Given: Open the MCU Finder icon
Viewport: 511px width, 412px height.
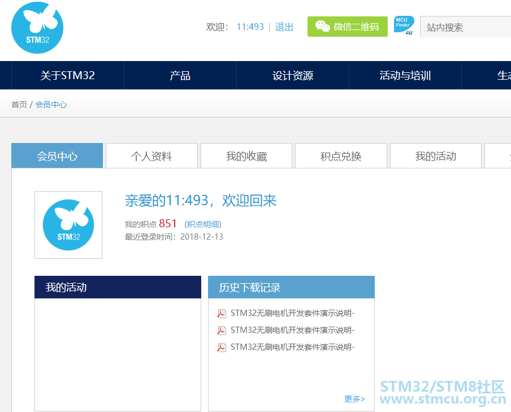Looking at the screenshot, I should tap(404, 25).
